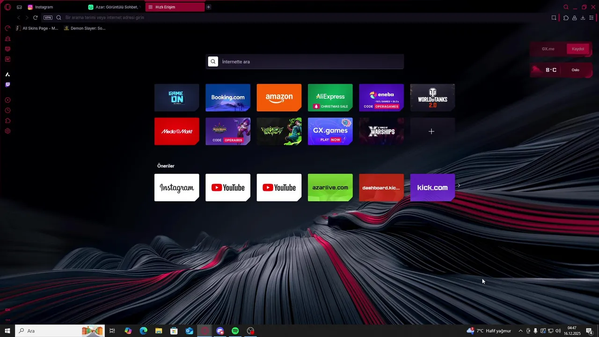Go forward to next page
The height and width of the screenshot is (337, 599).
pos(27,17)
